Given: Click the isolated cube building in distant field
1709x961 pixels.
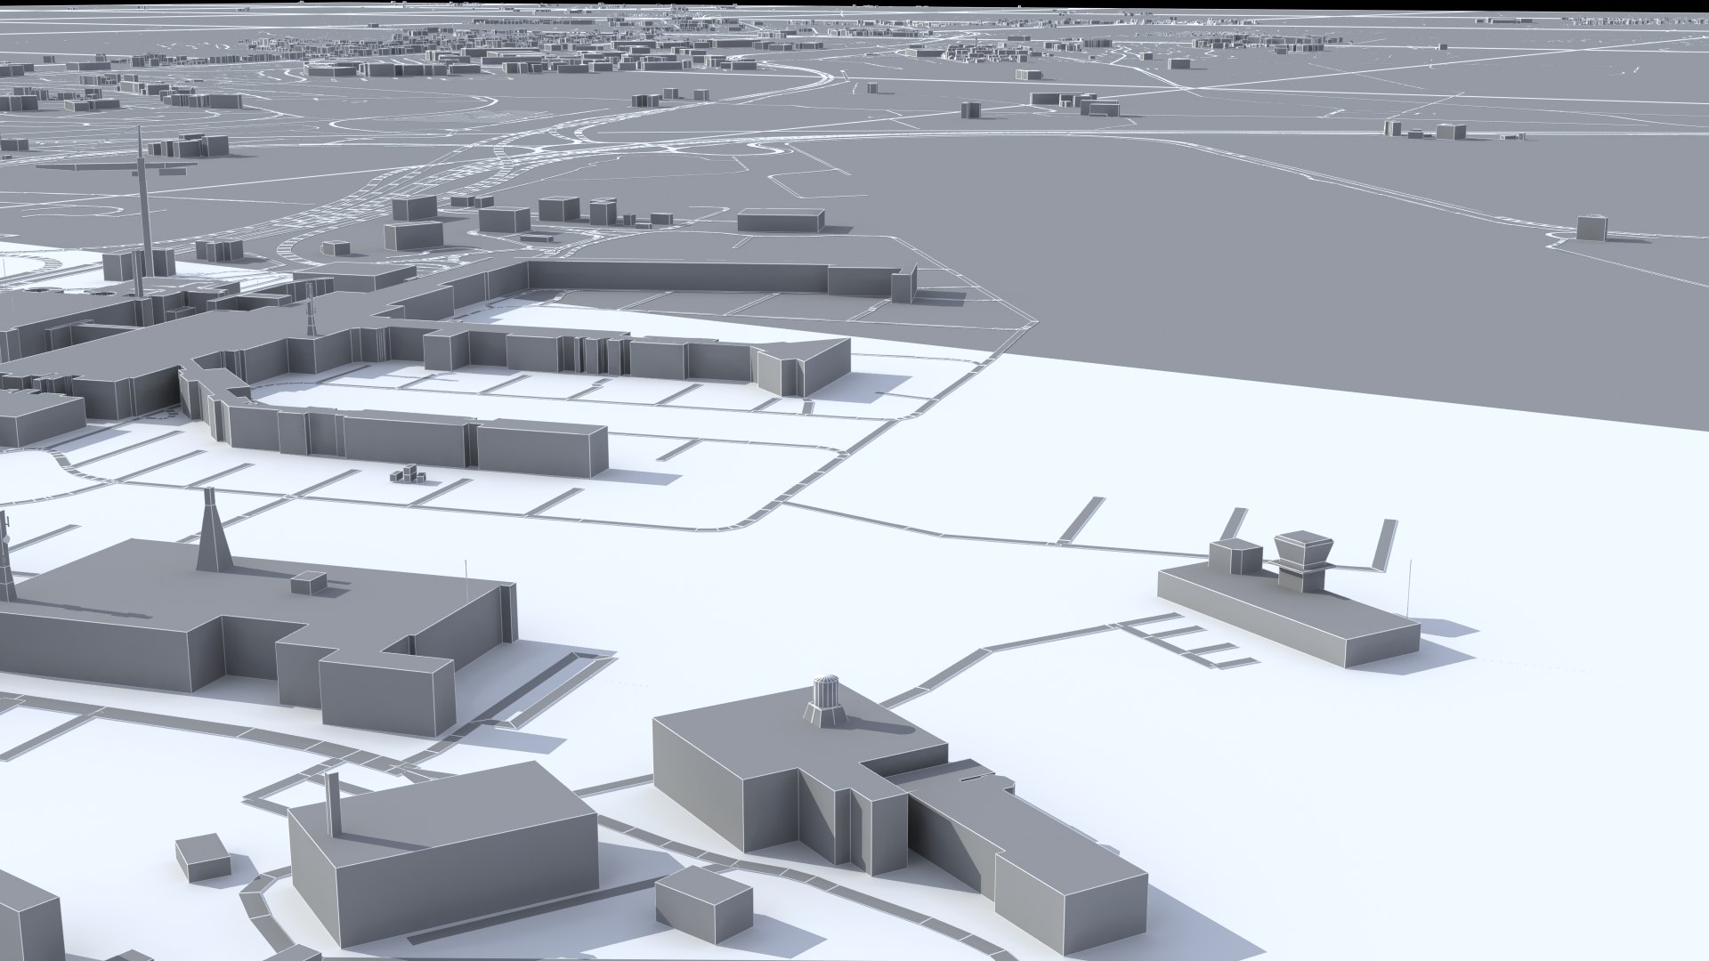Looking at the screenshot, I should click(1590, 228).
